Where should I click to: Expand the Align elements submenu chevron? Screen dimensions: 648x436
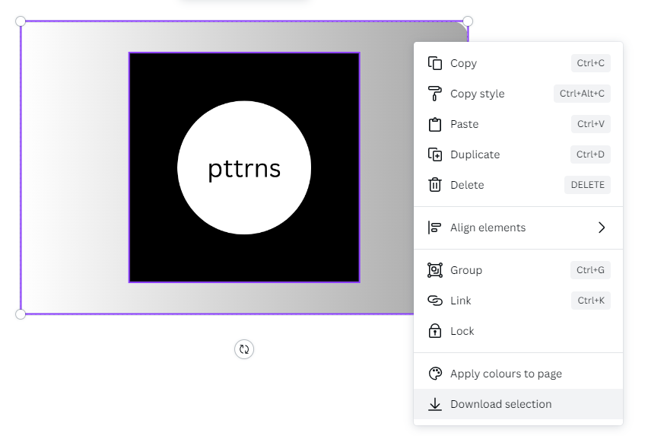(602, 228)
